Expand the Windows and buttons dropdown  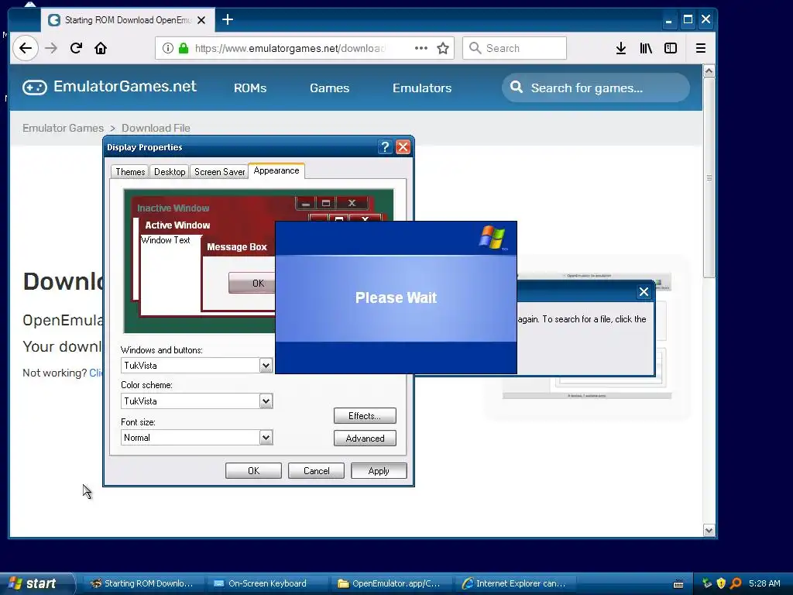266,366
